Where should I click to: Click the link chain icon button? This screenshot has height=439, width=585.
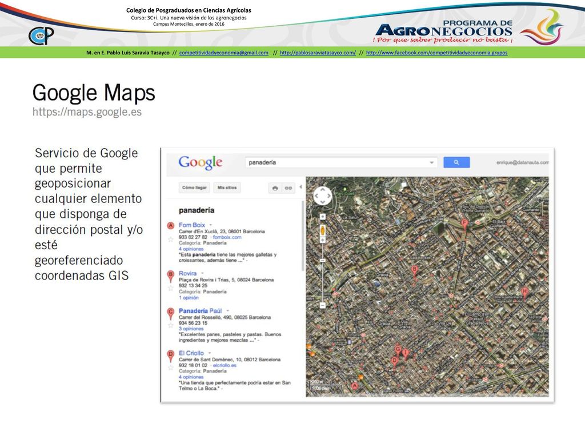point(289,187)
